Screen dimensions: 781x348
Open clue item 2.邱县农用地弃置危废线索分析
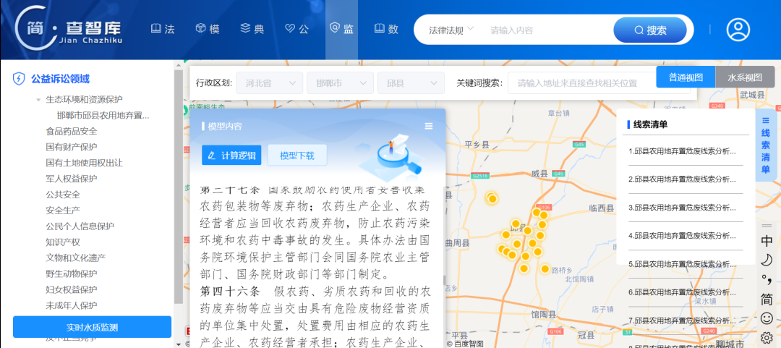click(682, 179)
